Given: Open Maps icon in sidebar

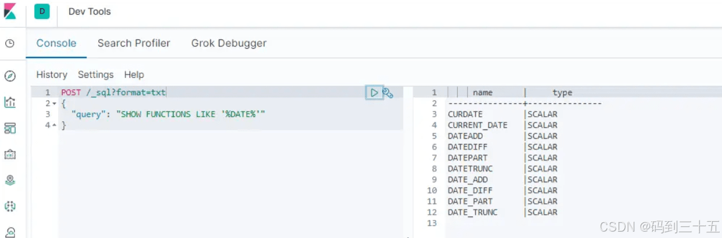Looking at the screenshot, I should (10, 180).
